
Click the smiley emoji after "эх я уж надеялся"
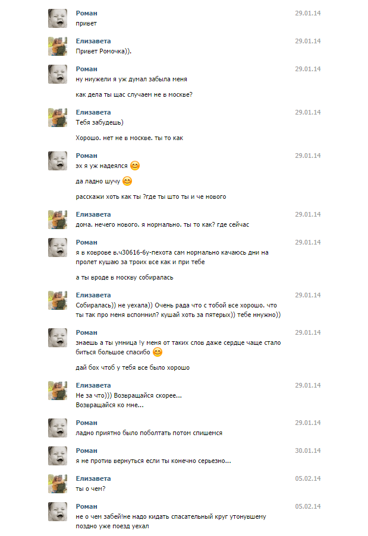[x=135, y=166]
